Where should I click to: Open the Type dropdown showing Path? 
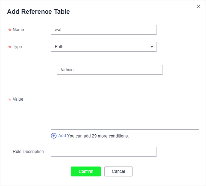(x=104, y=47)
